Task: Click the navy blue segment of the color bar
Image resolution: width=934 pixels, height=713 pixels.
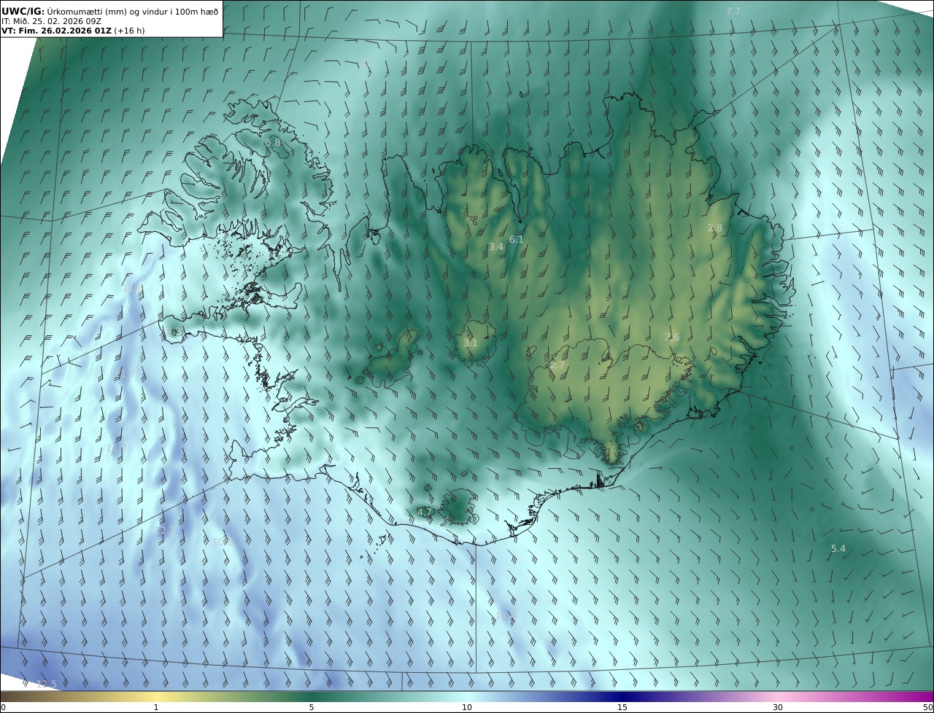Action: (x=622, y=696)
